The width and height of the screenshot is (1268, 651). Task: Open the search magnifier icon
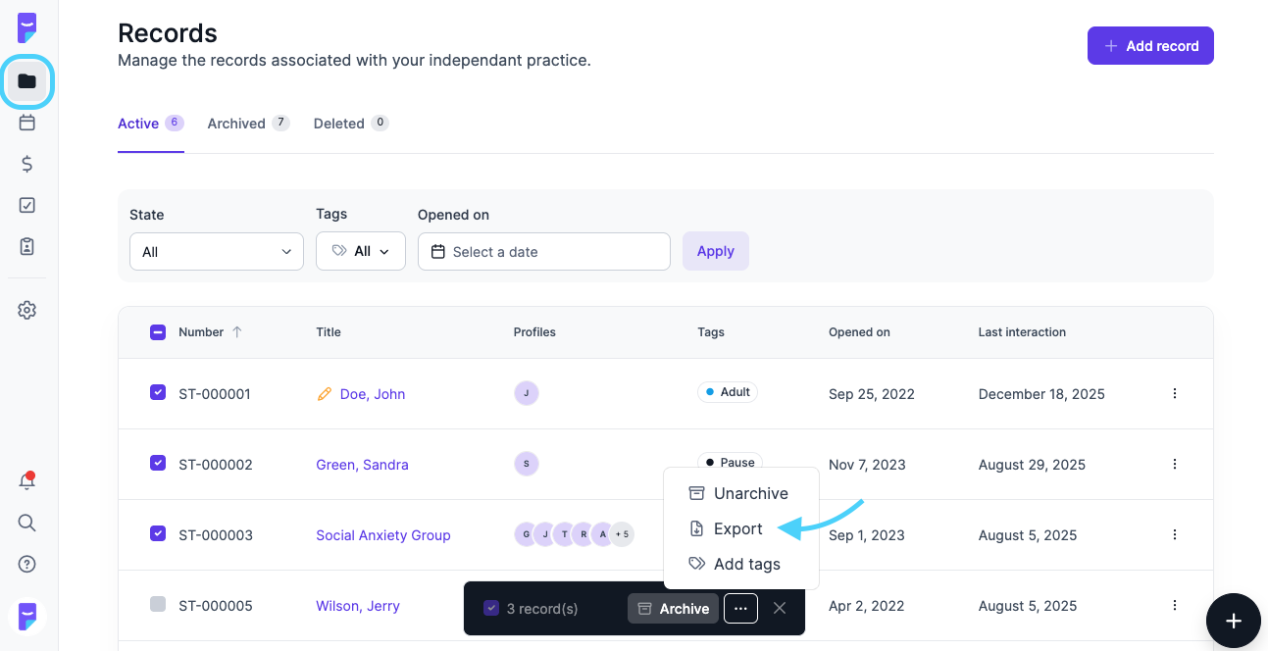tap(27, 523)
